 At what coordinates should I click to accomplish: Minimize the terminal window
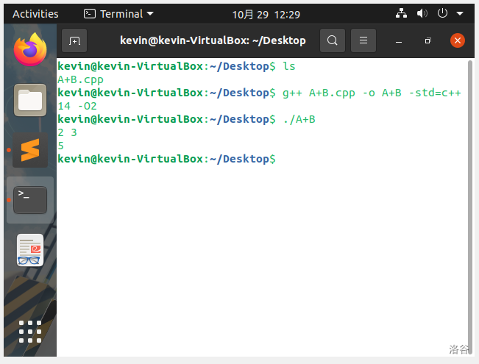398,41
